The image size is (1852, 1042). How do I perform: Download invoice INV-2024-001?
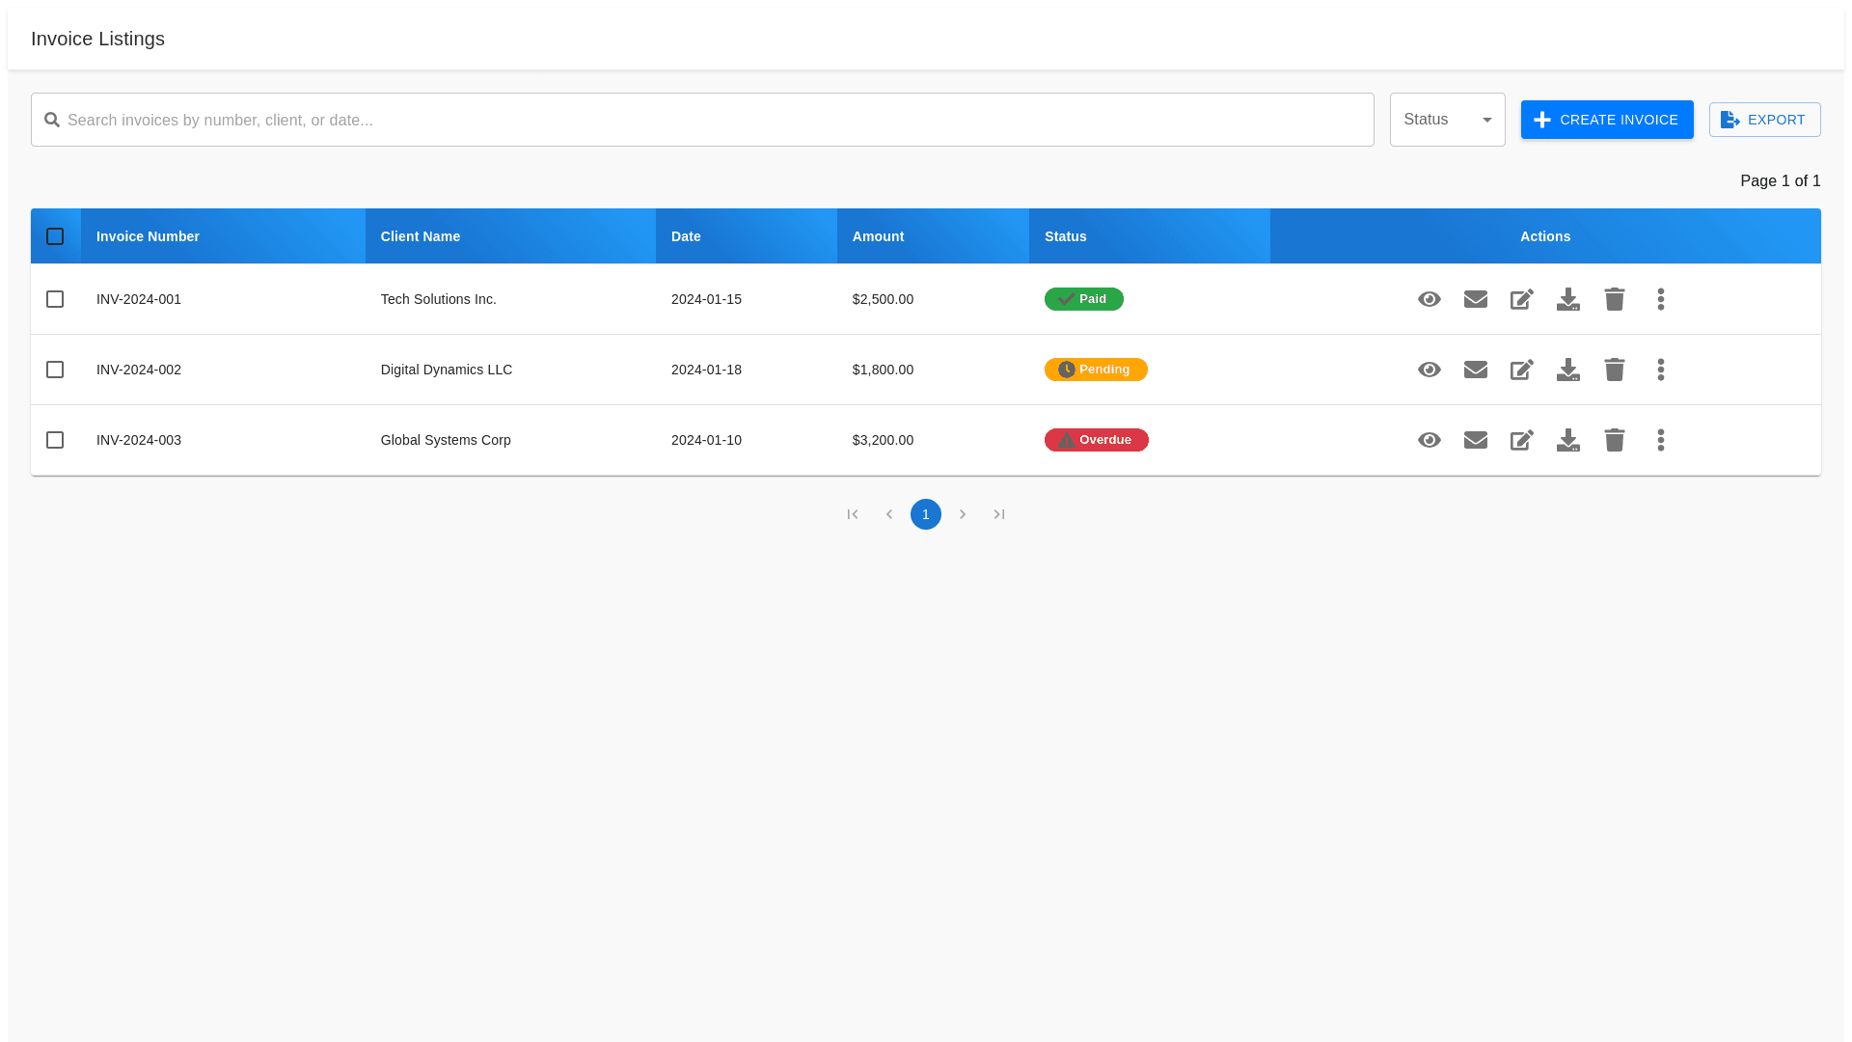[x=1568, y=299]
